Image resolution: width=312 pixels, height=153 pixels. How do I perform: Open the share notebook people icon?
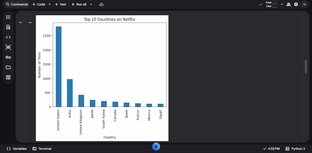tap(288, 4)
